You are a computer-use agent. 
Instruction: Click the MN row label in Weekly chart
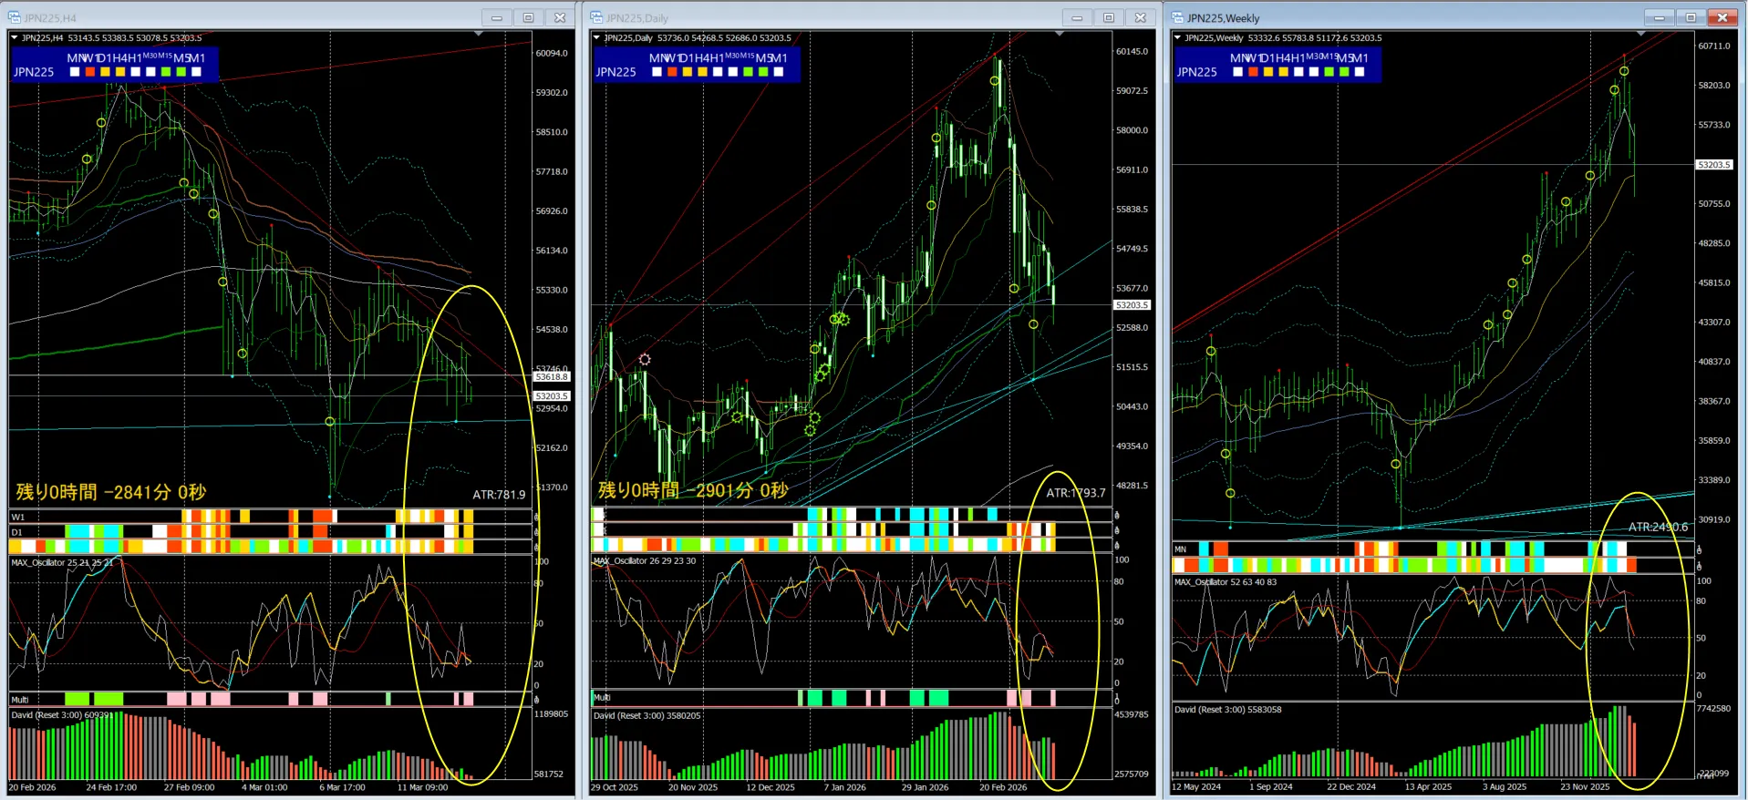(x=1181, y=549)
